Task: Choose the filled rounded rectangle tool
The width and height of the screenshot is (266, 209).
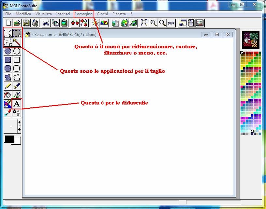Action: [x=8, y=69]
